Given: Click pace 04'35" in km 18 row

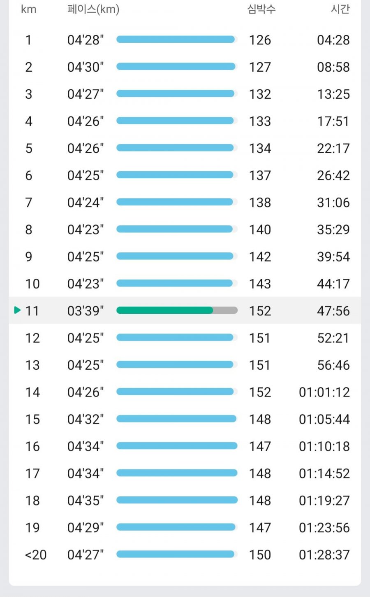Looking at the screenshot, I should tap(86, 500).
